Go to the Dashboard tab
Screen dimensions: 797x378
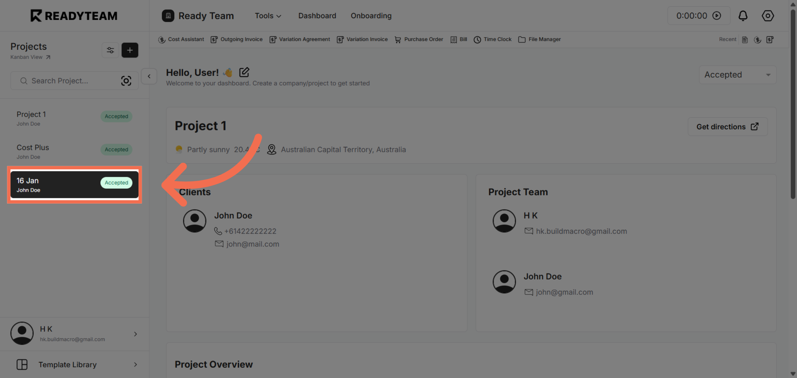coord(317,16)
